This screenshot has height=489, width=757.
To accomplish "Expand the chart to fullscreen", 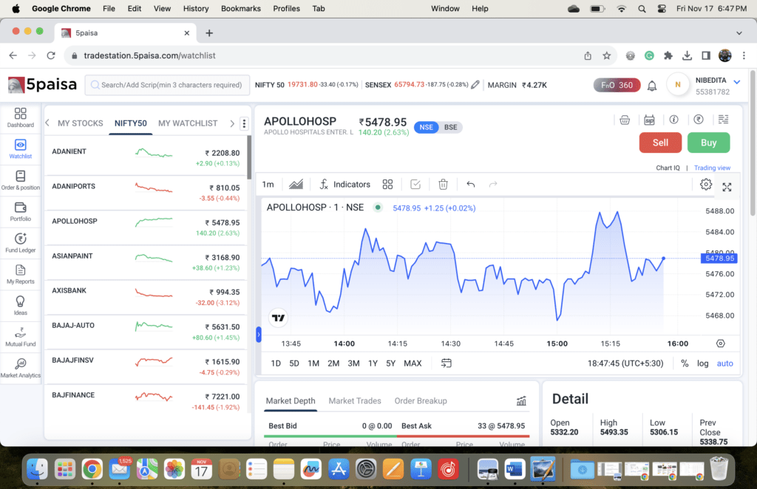I will coord(727,187).
